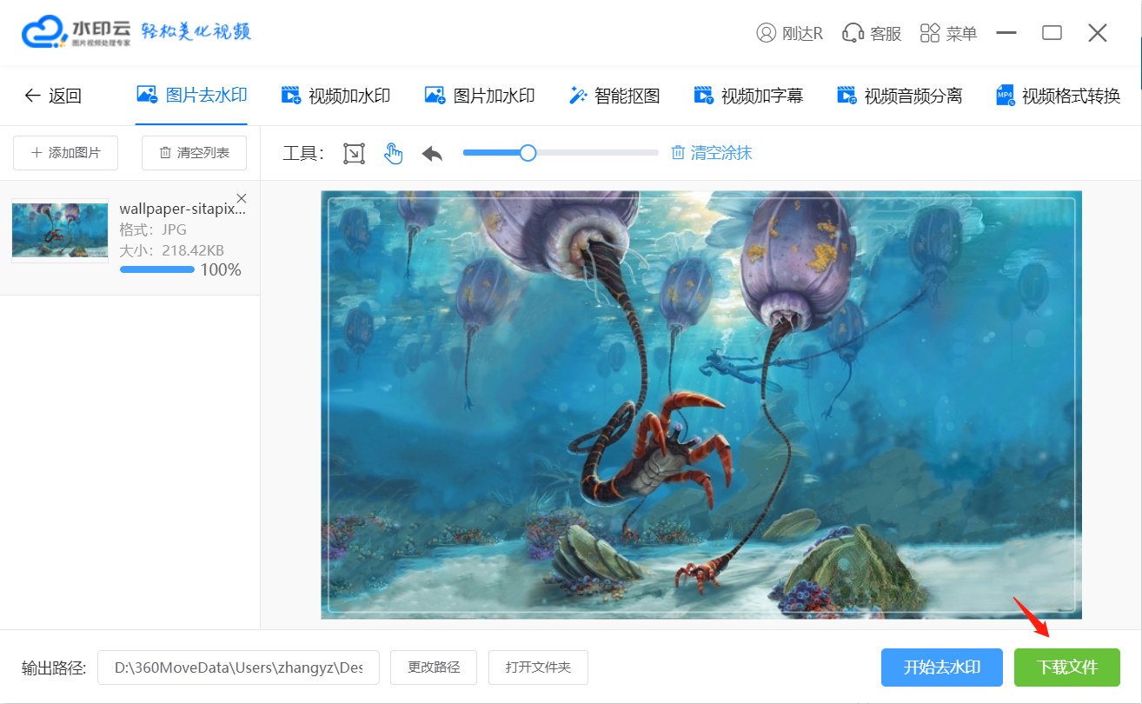Click the trash icon beside 清空涂抹
The image size is (1142, 704).
pos(678,153)
